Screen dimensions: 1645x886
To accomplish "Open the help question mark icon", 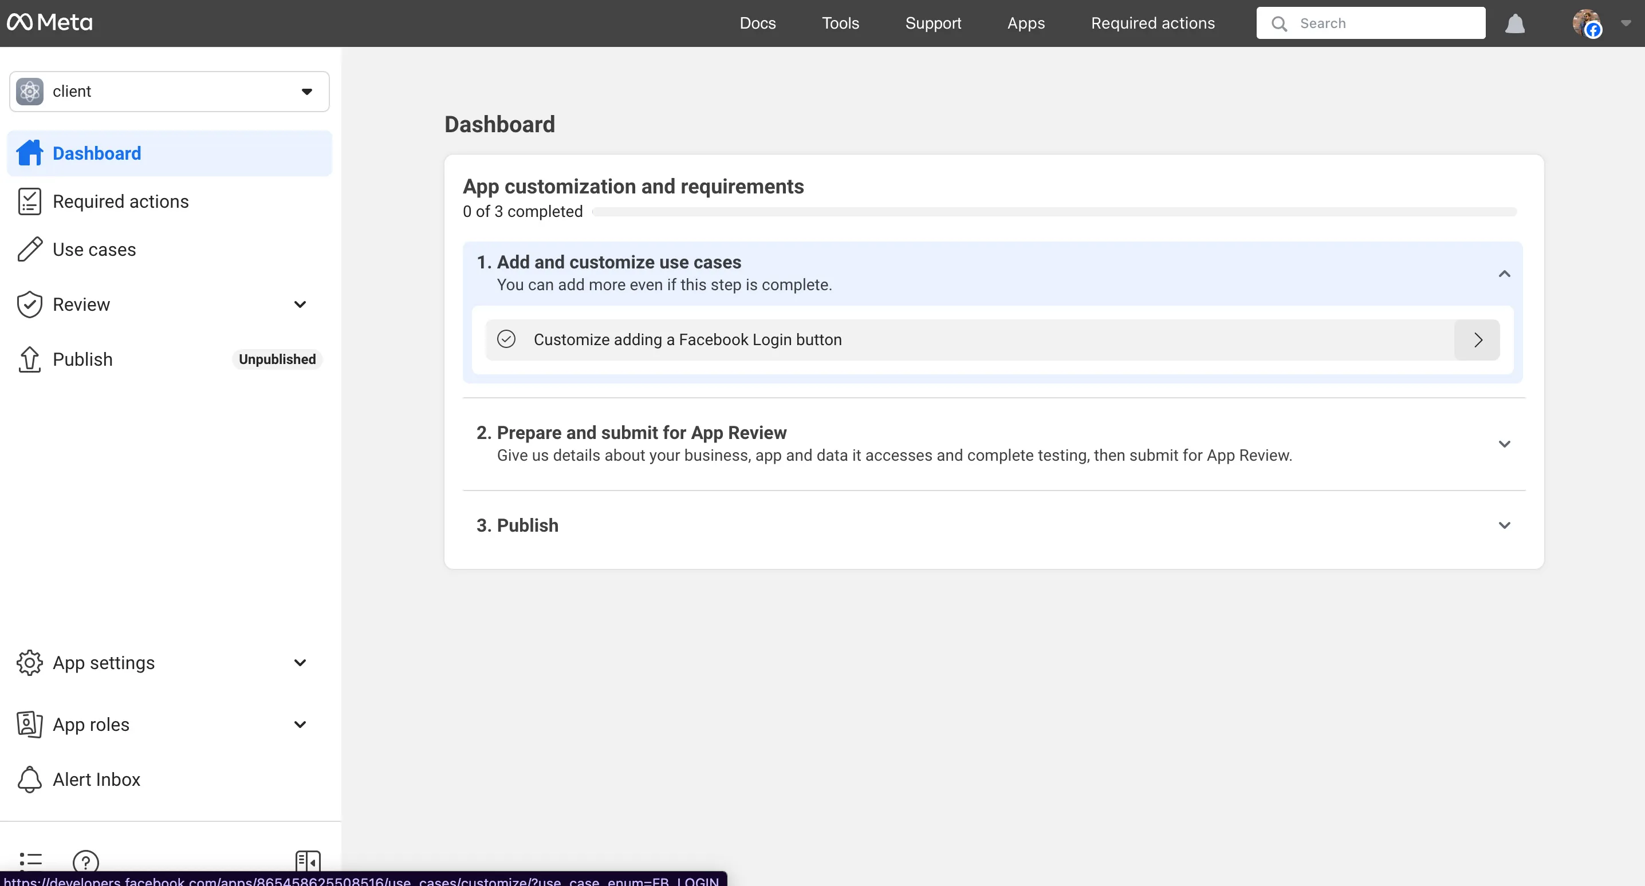I will point(85,862).
